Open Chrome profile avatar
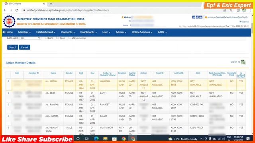The height and width of the screenshot is (143, 255). tap(244, 10)
